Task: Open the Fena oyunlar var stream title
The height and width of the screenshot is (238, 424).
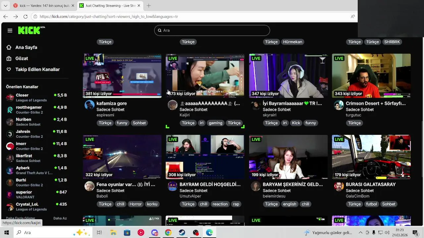Action: tap(126, 184)
